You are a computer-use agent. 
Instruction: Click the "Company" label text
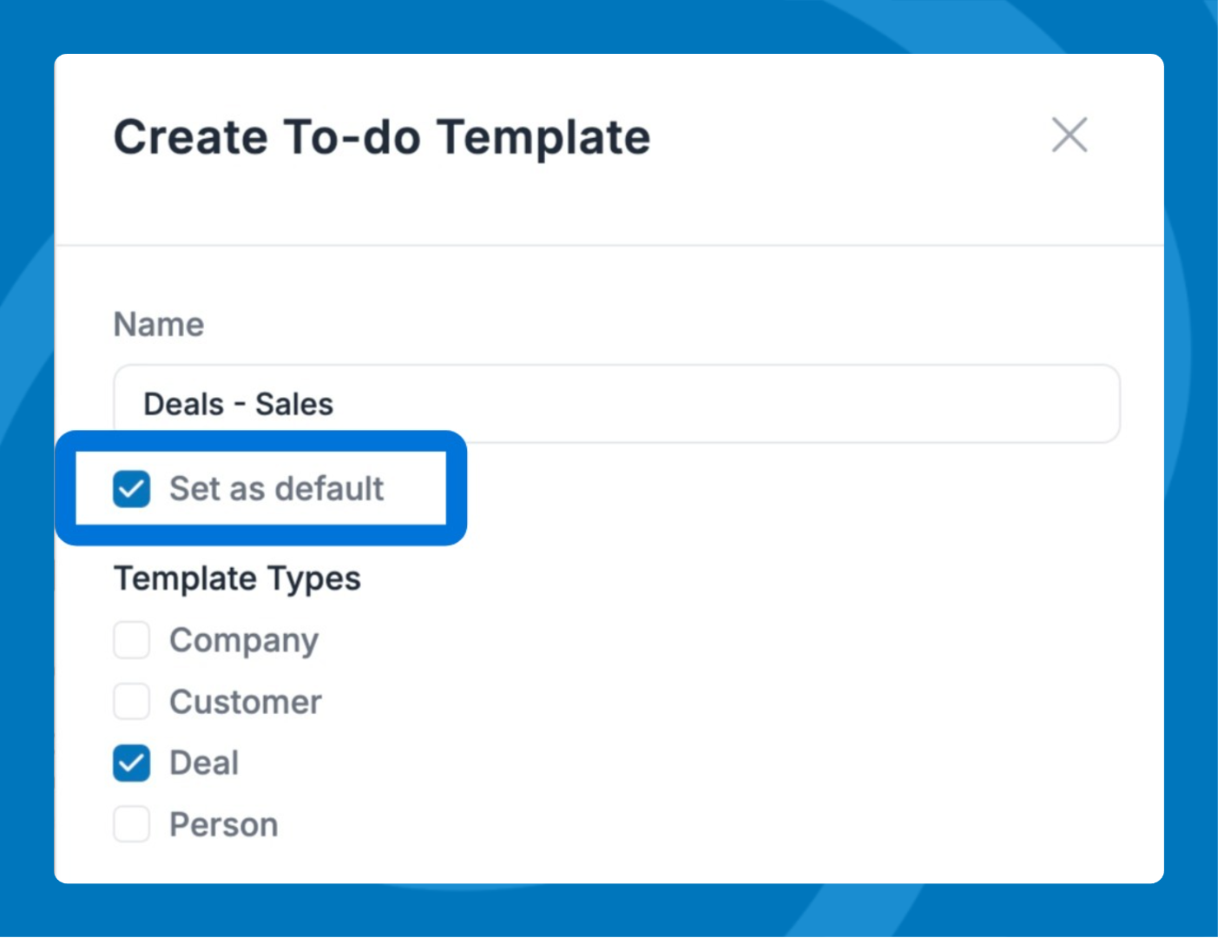point(244,641)
